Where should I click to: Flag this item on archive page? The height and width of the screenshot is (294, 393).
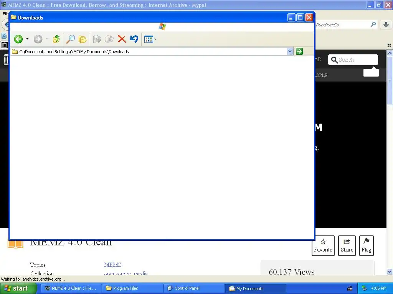coord(367,245)
